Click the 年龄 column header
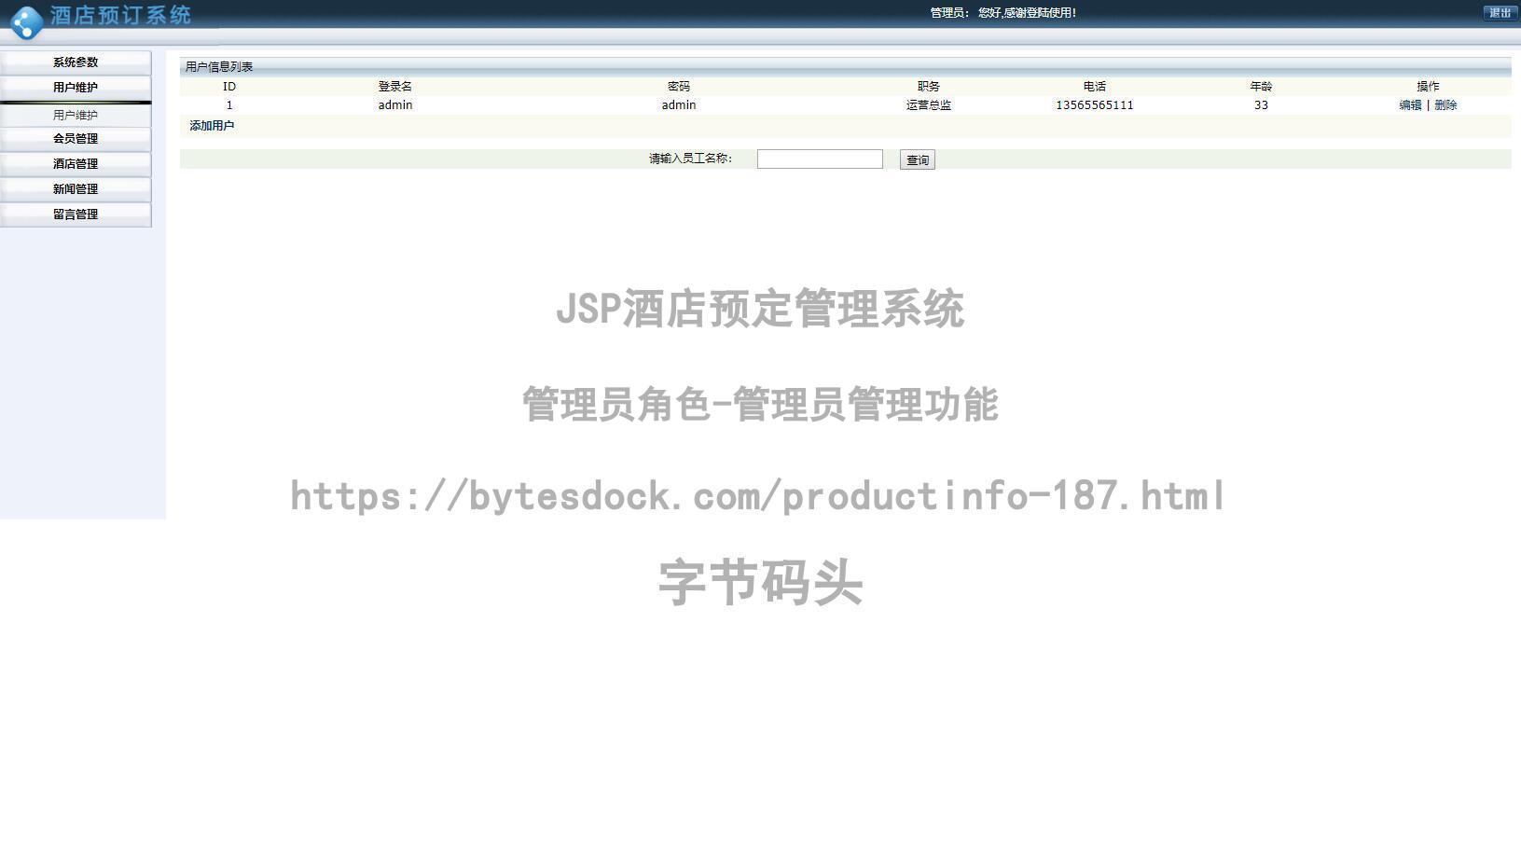The height and width of the screenshot is (858, 1521). 1261,87
